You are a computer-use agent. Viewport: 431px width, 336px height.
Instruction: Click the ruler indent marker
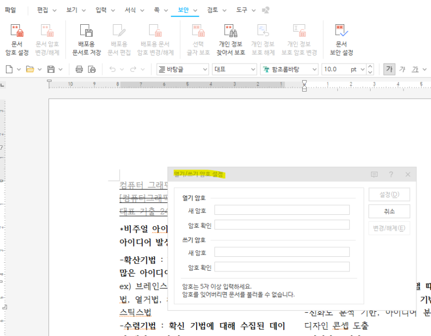pos(304,86)
